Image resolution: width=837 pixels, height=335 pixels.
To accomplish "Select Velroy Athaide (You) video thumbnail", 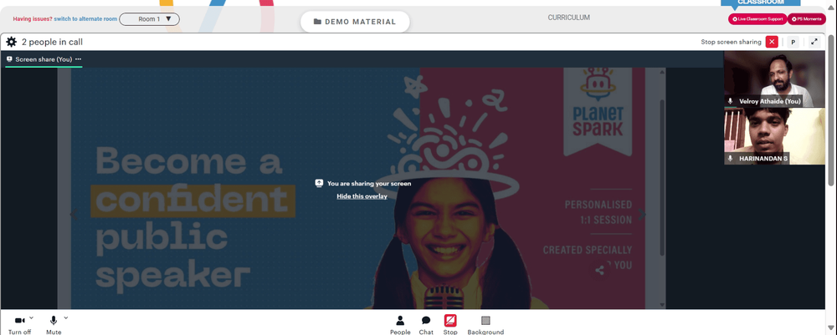I will [x=774, y=79].
